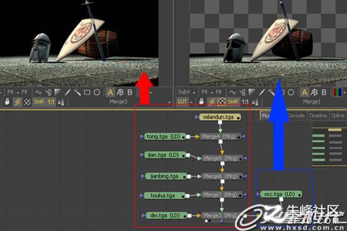Click the RGB color channel icon
Viewport: 347px width, 231px height.
tap(338, 93)
